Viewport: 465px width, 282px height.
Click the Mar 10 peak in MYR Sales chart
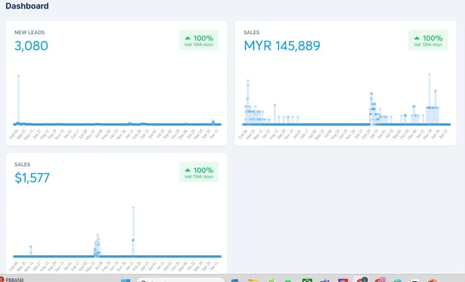coord(429,74)
